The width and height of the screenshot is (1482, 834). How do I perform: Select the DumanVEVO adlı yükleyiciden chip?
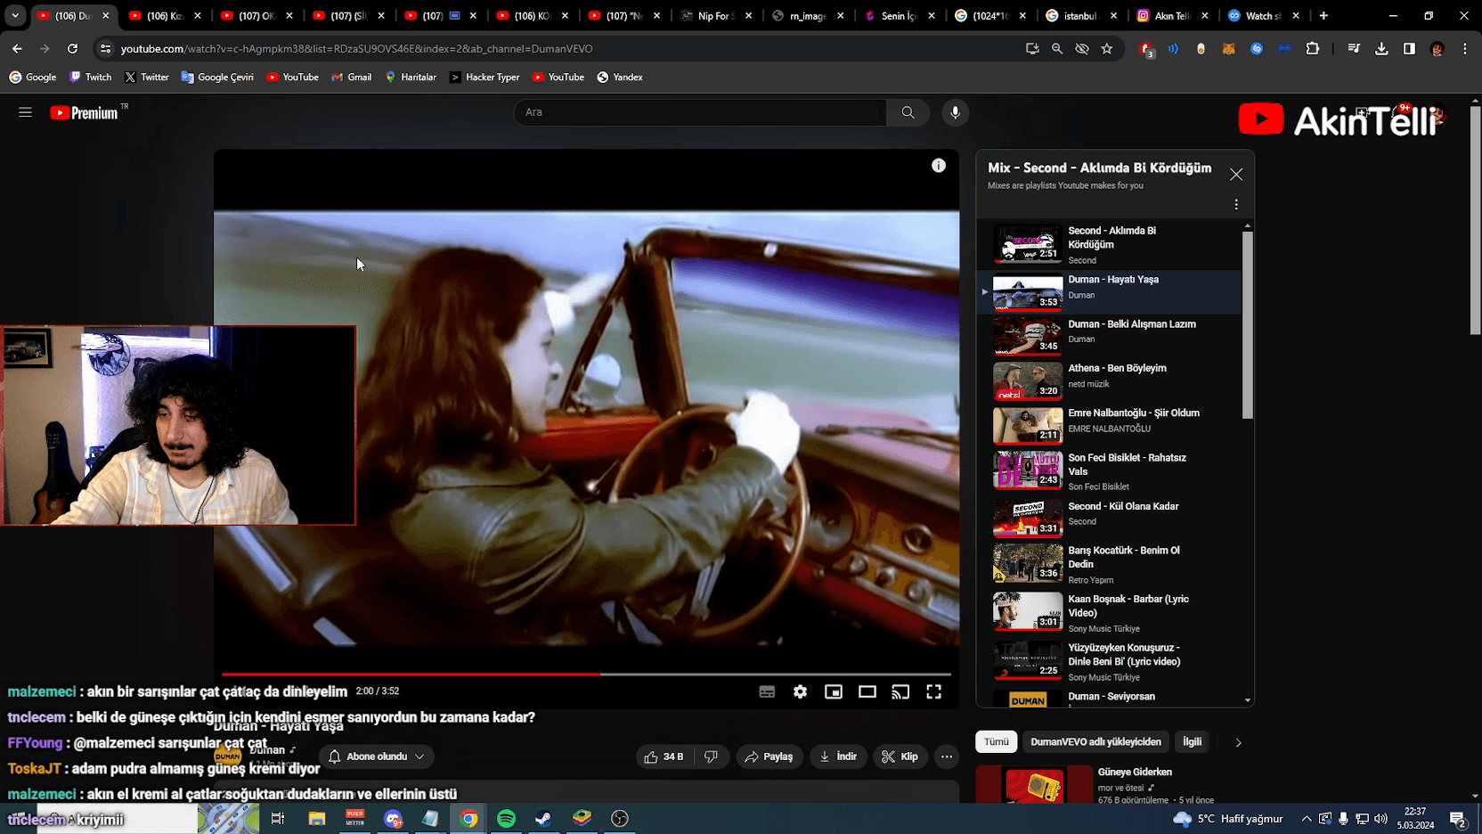1095,741
